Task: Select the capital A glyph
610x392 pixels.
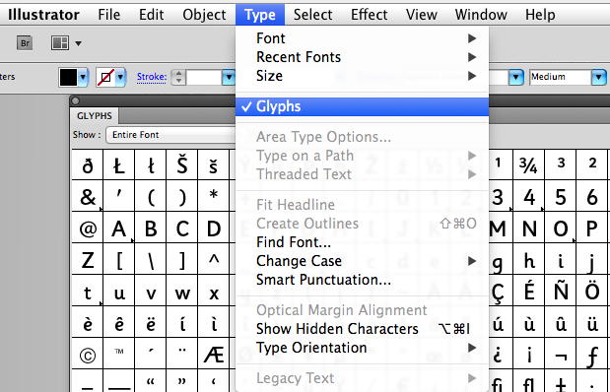Action: click(119, 228)
